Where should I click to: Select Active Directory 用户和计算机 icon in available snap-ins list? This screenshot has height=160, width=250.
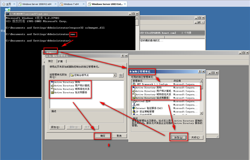point(134,91)
